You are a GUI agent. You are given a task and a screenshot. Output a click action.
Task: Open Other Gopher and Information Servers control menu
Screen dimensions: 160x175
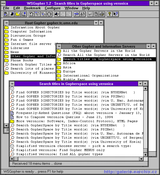59,46
